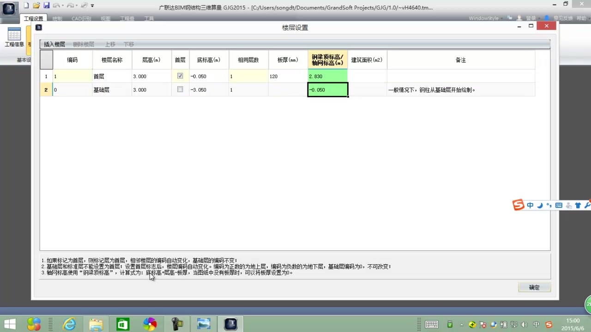
Task: Toggle the moon half-width icon on Sogou bar
Action: coord(539,205)
